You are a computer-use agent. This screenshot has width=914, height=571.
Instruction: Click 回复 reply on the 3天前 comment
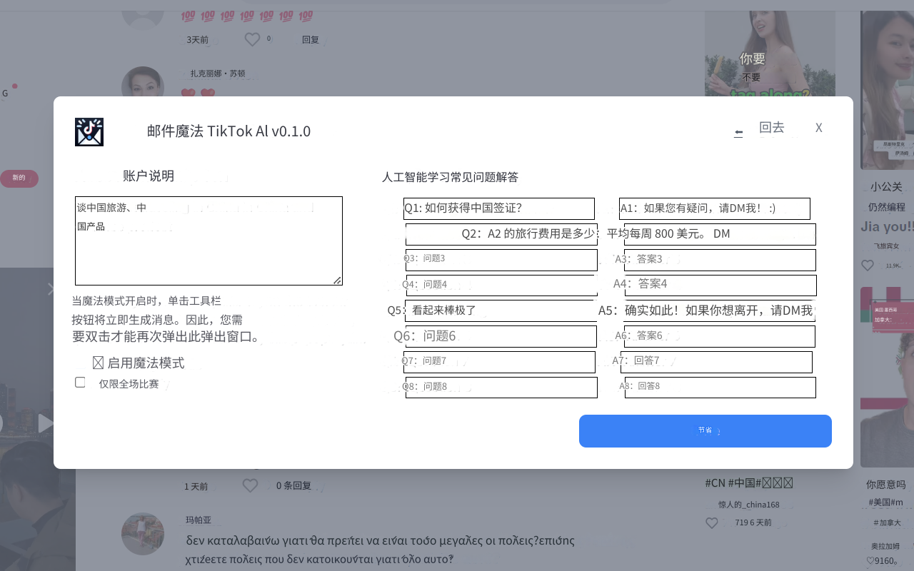[x=311, y=40]
